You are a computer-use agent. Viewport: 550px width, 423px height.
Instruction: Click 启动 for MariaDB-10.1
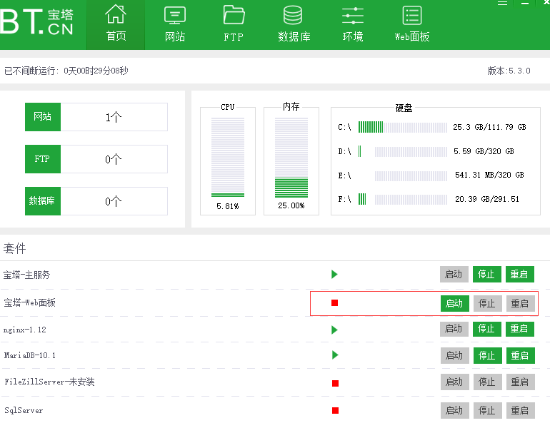tap(454, 355)
